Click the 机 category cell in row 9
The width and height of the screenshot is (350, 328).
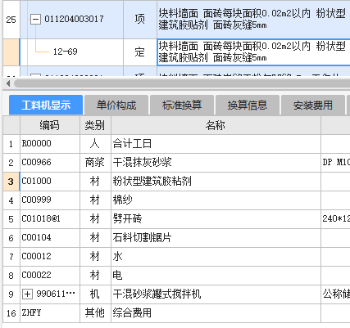[x=95, y=294]
